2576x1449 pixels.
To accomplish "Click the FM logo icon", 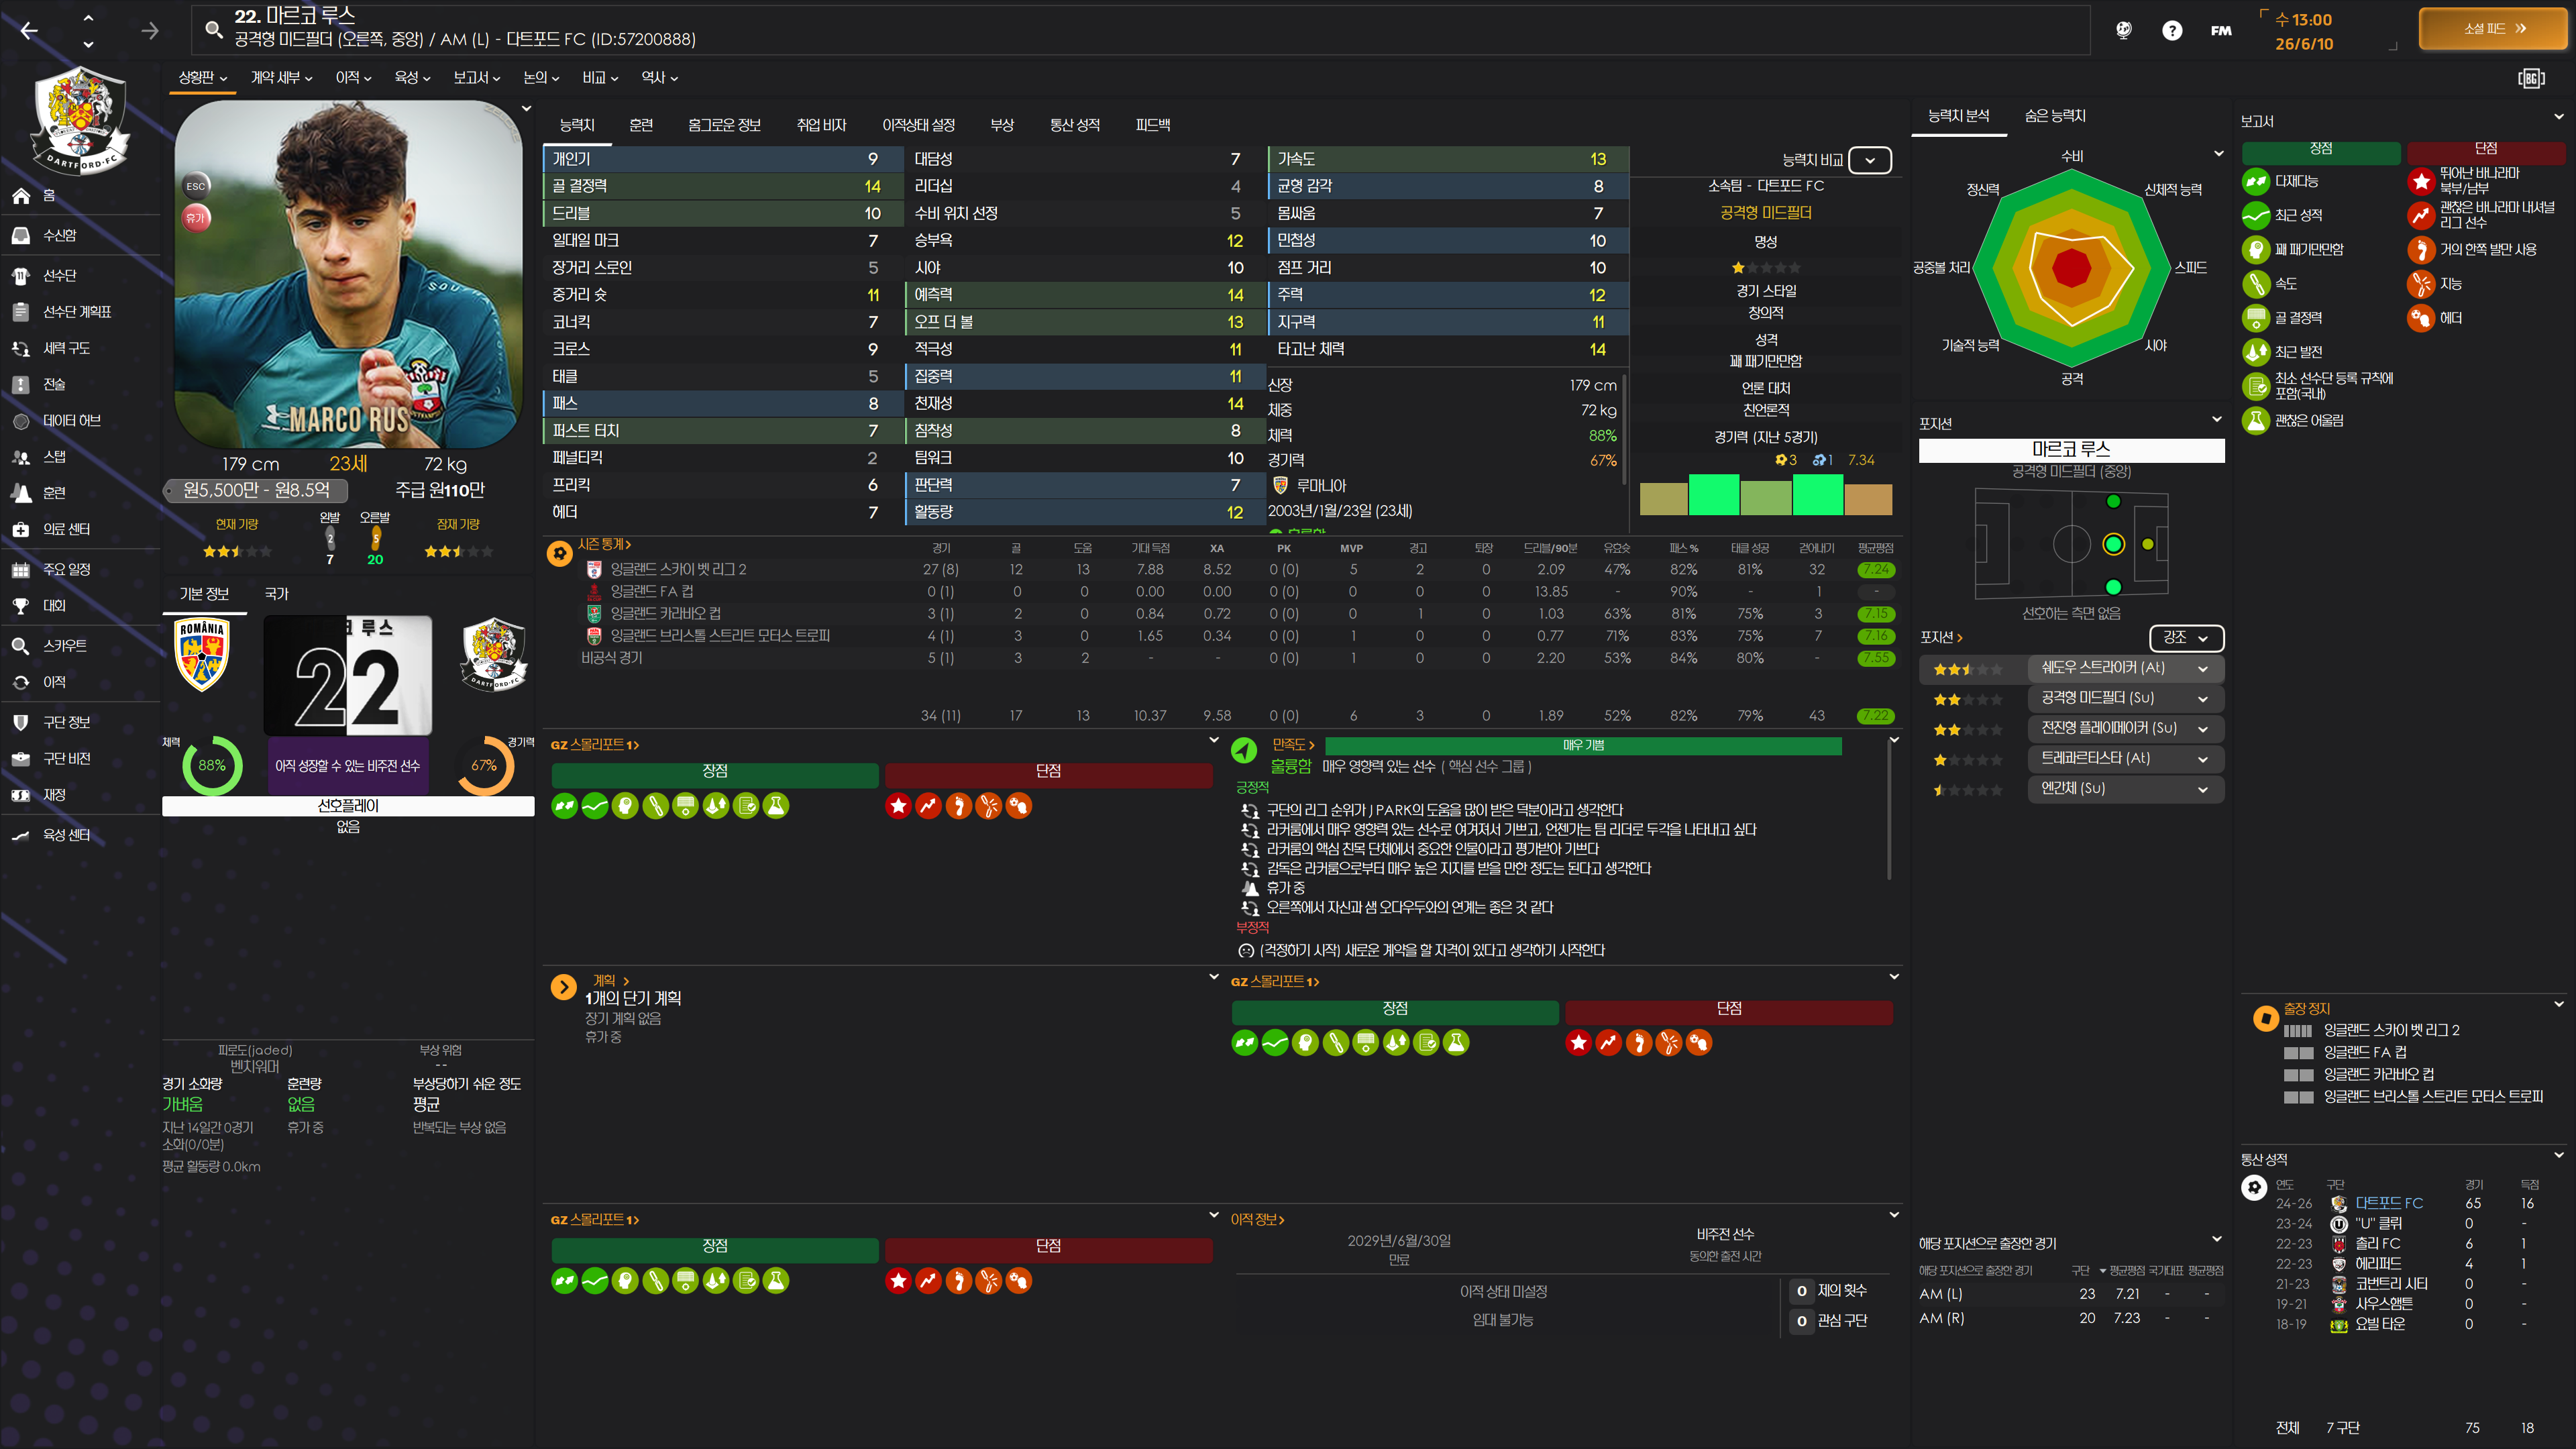I will point(2220,30).
